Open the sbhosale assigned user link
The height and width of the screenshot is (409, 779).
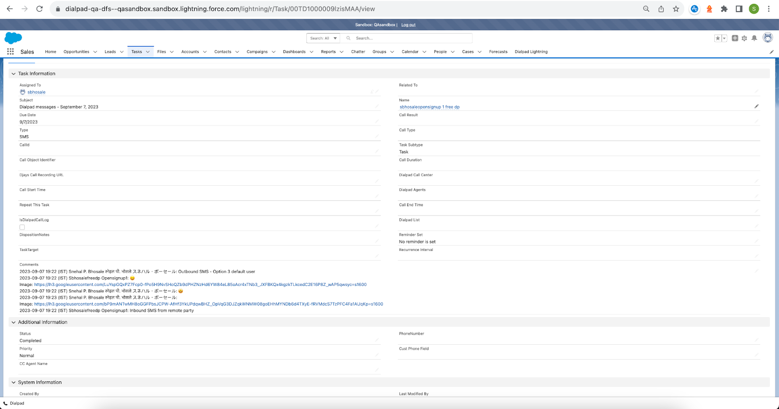(37, 92)
